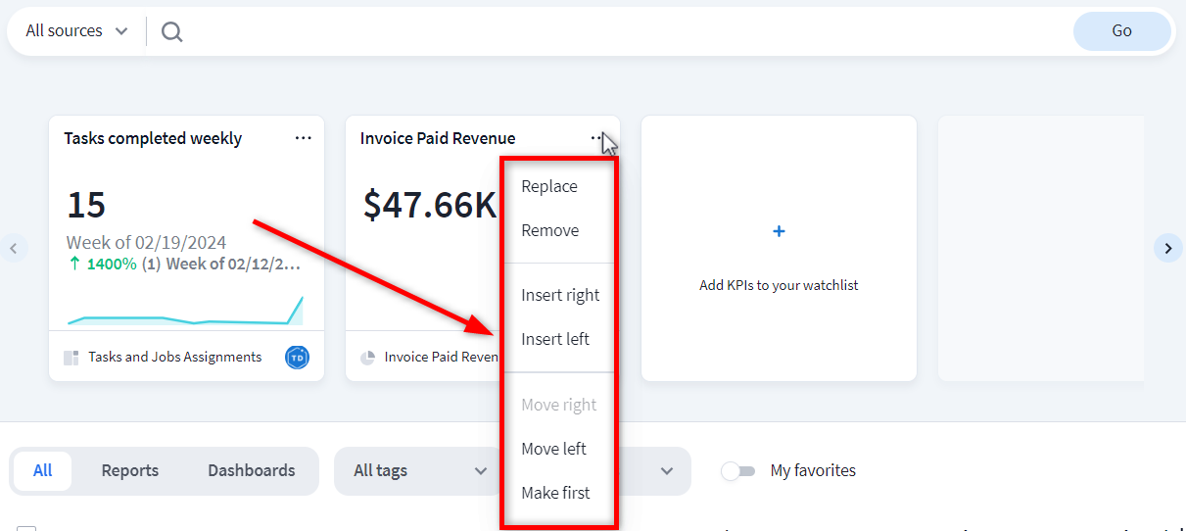Click the search magnifier icon
Viewport: 1186px width, 531px height.
click(172, 32)
